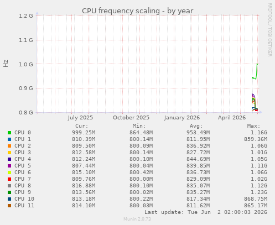
Task: Click CPU 8 current value 816.88M
Action: coord(84,186)
